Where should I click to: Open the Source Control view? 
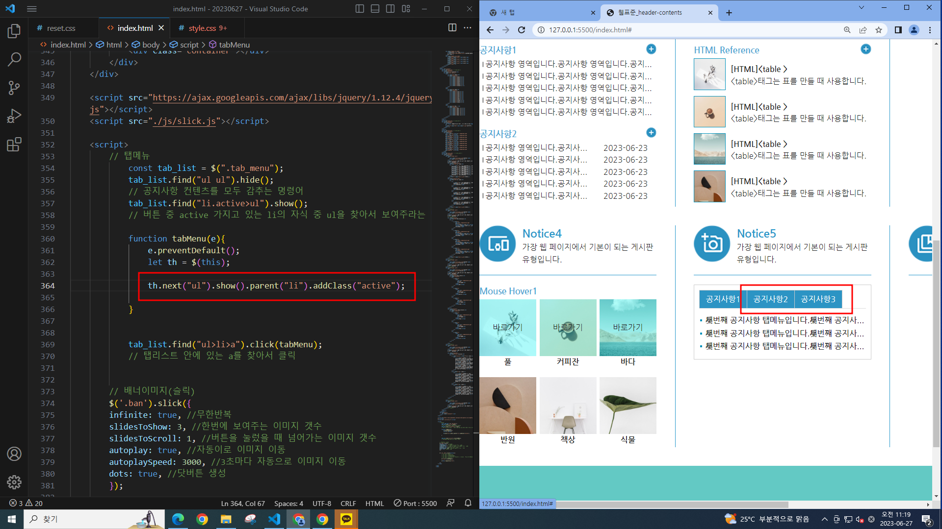(14, 88)
